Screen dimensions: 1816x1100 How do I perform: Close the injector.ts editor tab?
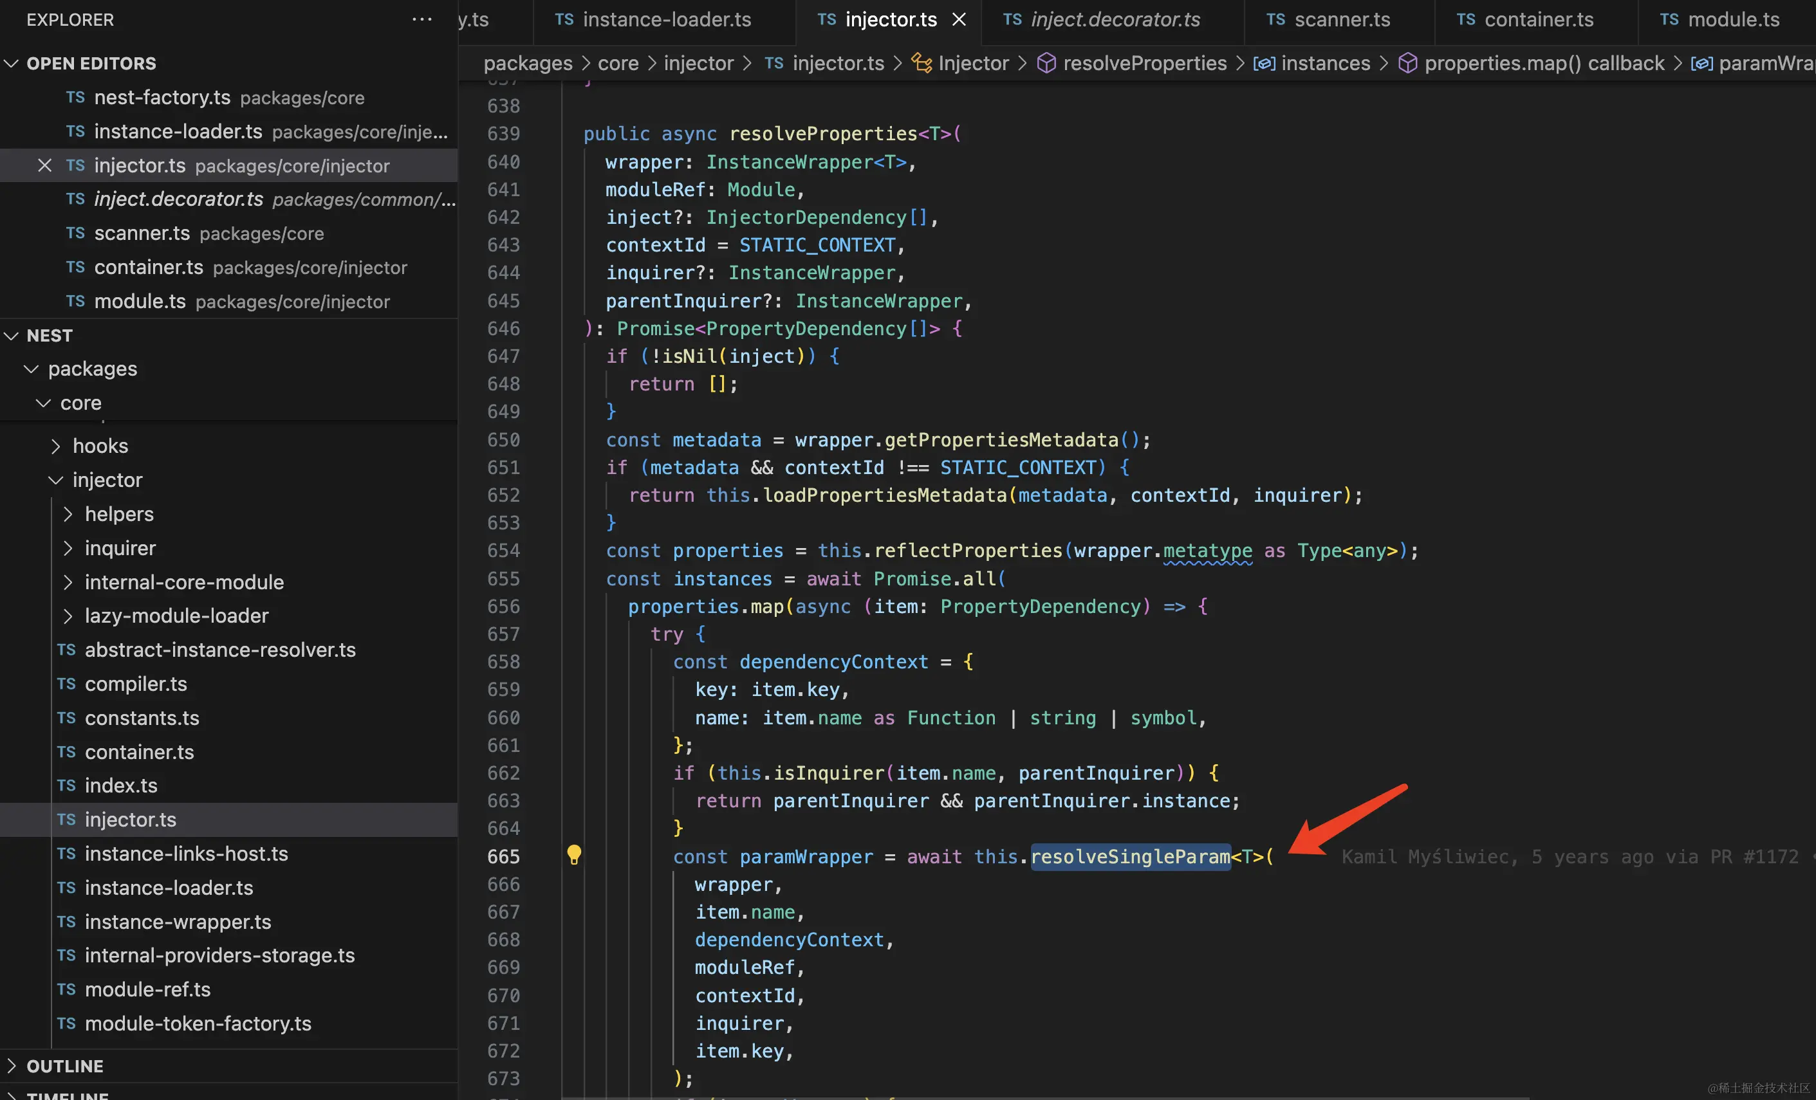[959, 20]
